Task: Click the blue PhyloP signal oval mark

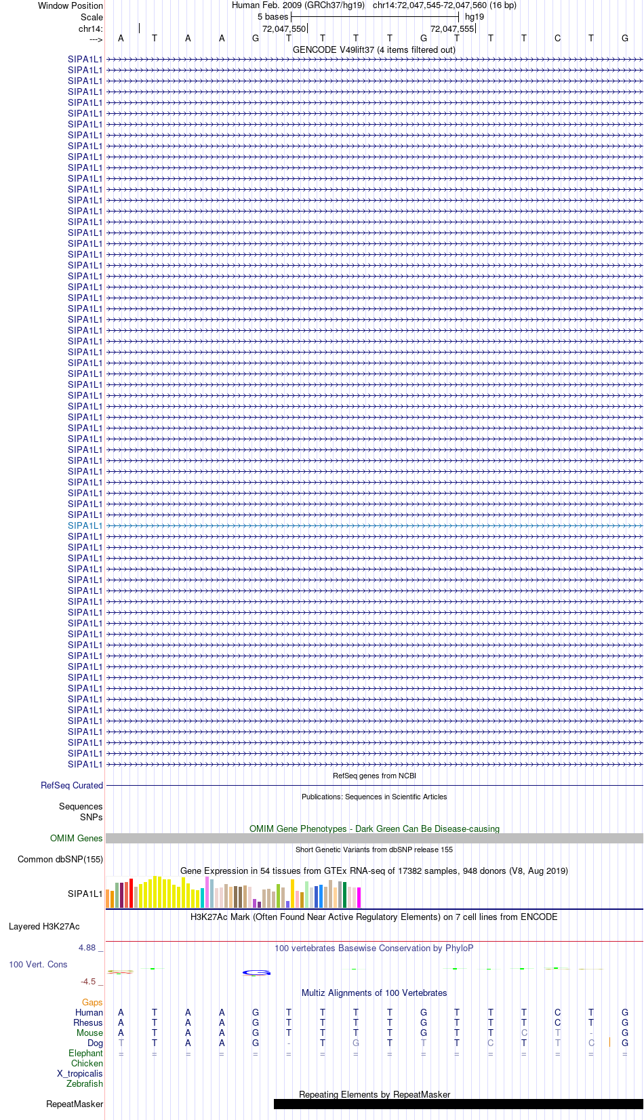Action: pyautogui.click(x=256, y=972)
